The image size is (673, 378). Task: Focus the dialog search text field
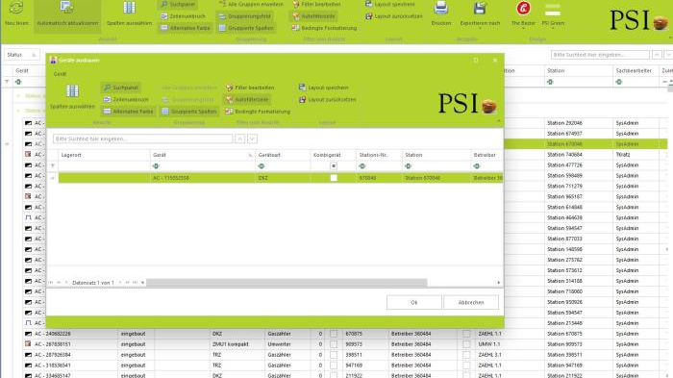click(143, 139)
